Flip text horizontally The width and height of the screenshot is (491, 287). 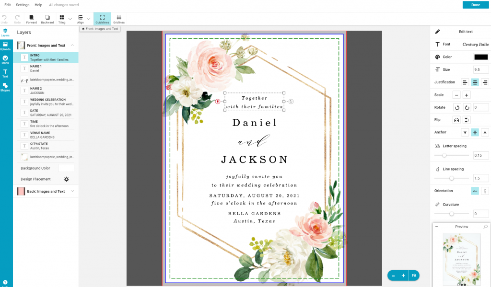coord(456,120)
